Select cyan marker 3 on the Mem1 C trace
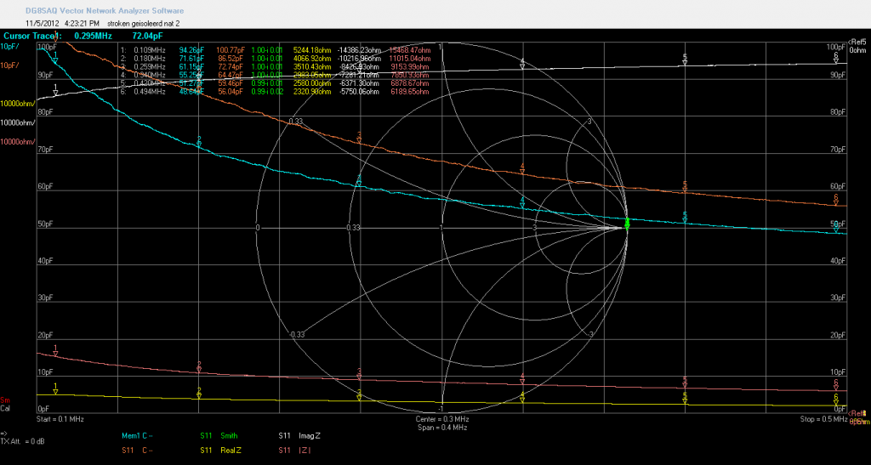 pyautogui.click(x=359, y=179)
